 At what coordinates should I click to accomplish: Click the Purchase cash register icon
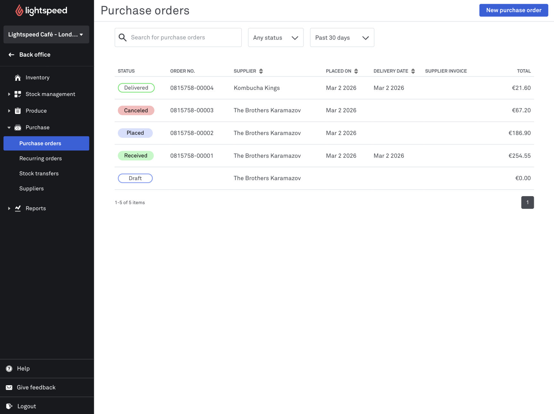click(x=18, y=127)
